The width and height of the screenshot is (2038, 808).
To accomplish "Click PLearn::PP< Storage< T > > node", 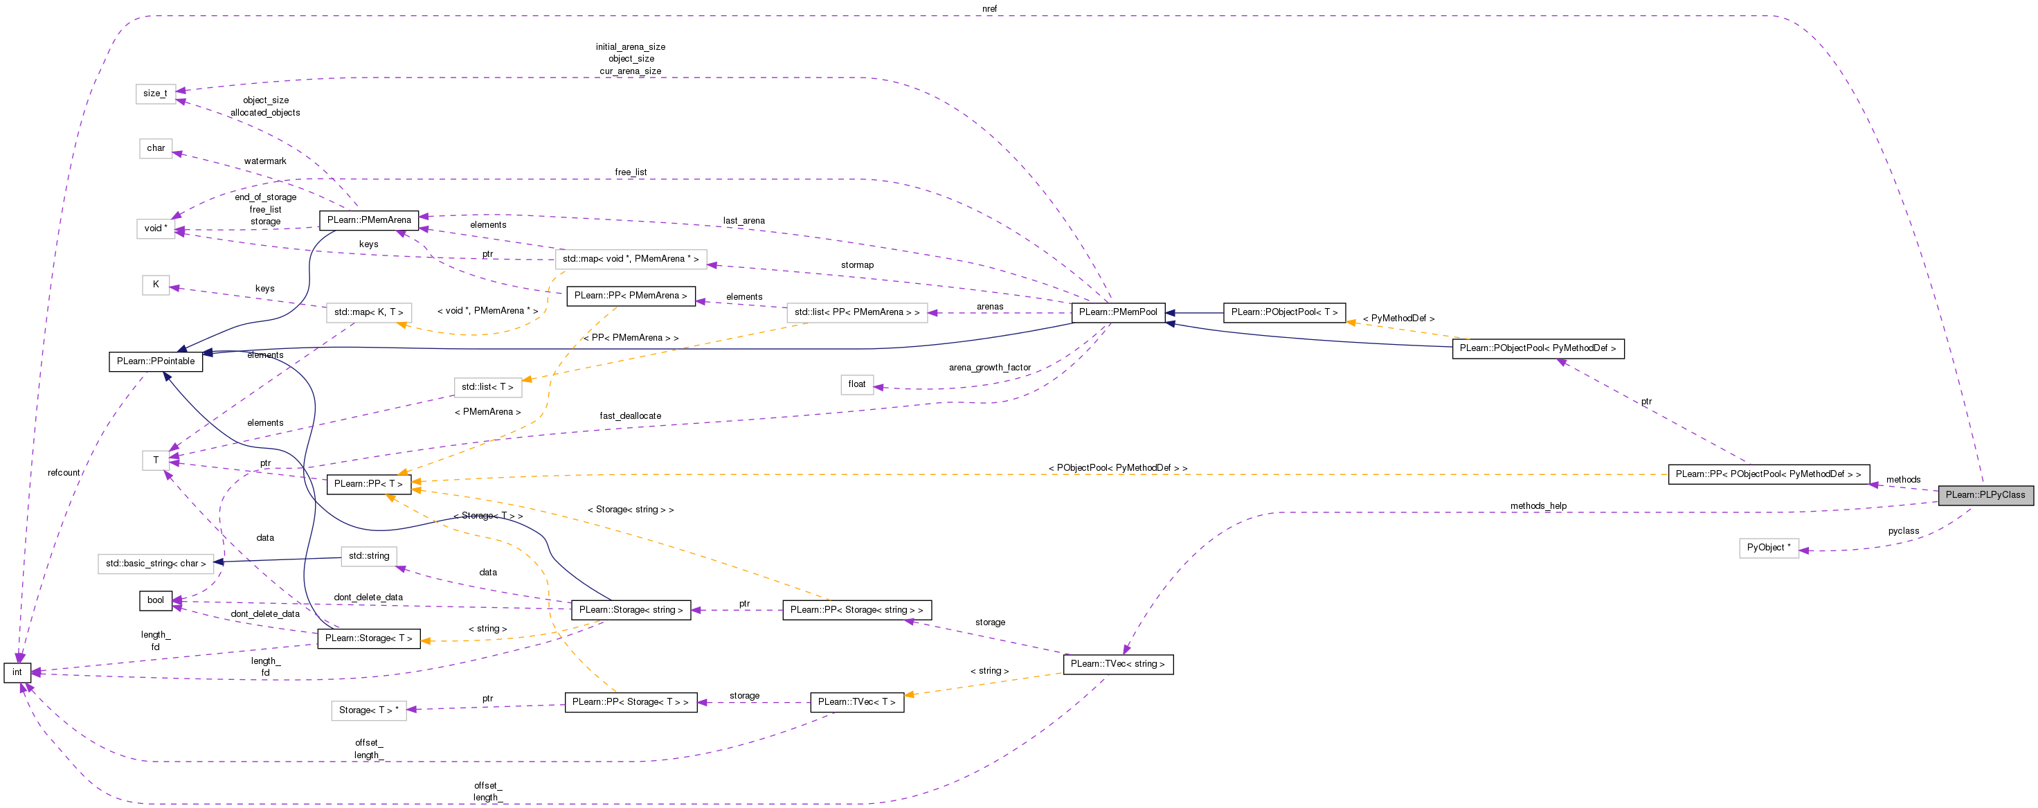I will pos(631,702).
